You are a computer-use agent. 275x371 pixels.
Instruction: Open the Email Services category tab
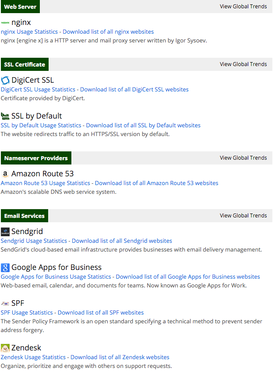(25, 216)
